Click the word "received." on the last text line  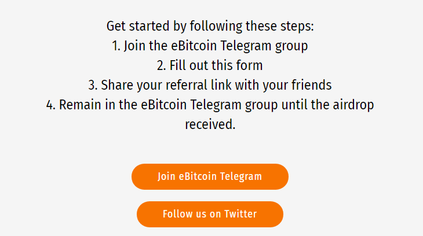click(210, 124)
